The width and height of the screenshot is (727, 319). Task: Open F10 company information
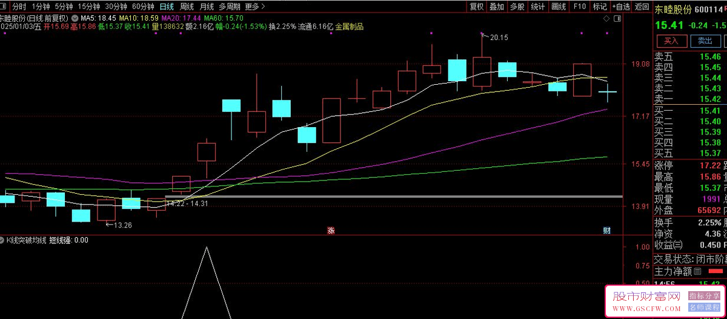click(579, 7)
